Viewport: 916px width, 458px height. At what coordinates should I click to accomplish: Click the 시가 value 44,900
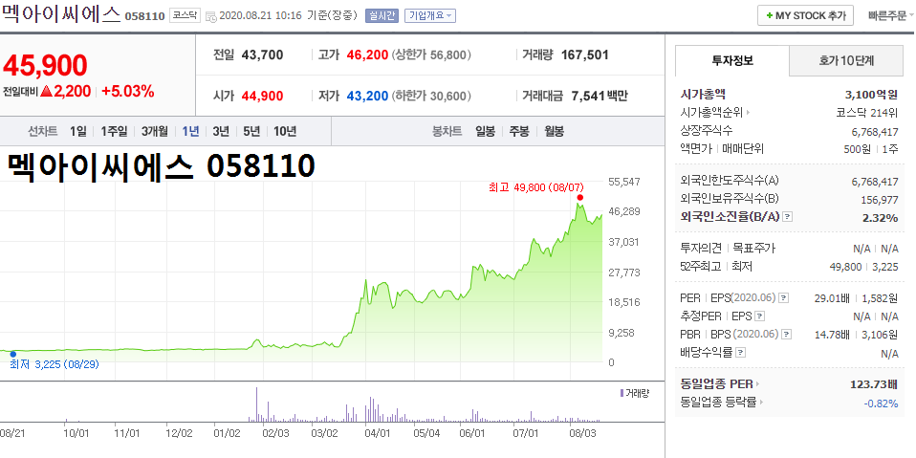tap(262, 96)
